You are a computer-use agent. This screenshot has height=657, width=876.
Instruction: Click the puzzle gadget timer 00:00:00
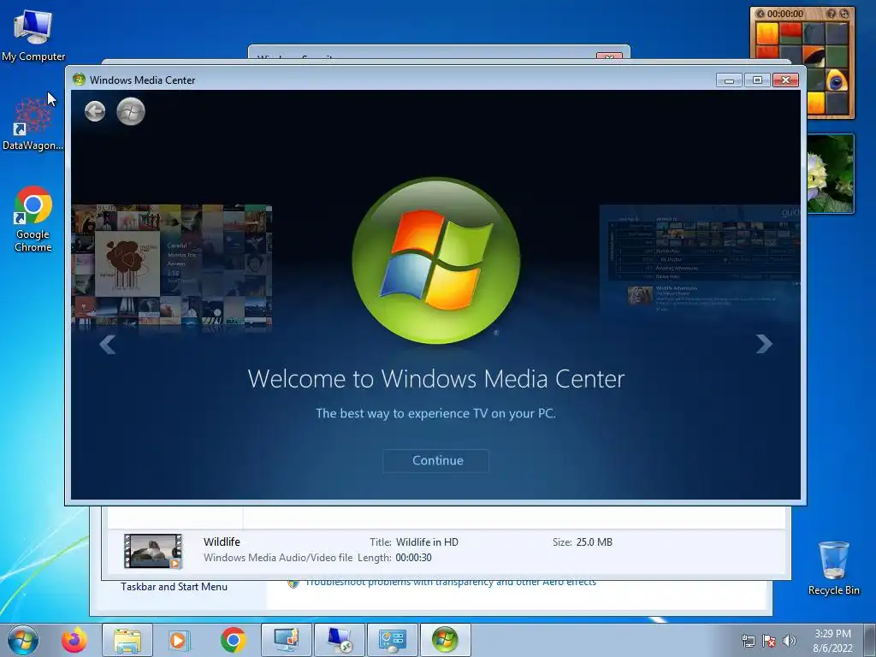[x=785, y=14]
